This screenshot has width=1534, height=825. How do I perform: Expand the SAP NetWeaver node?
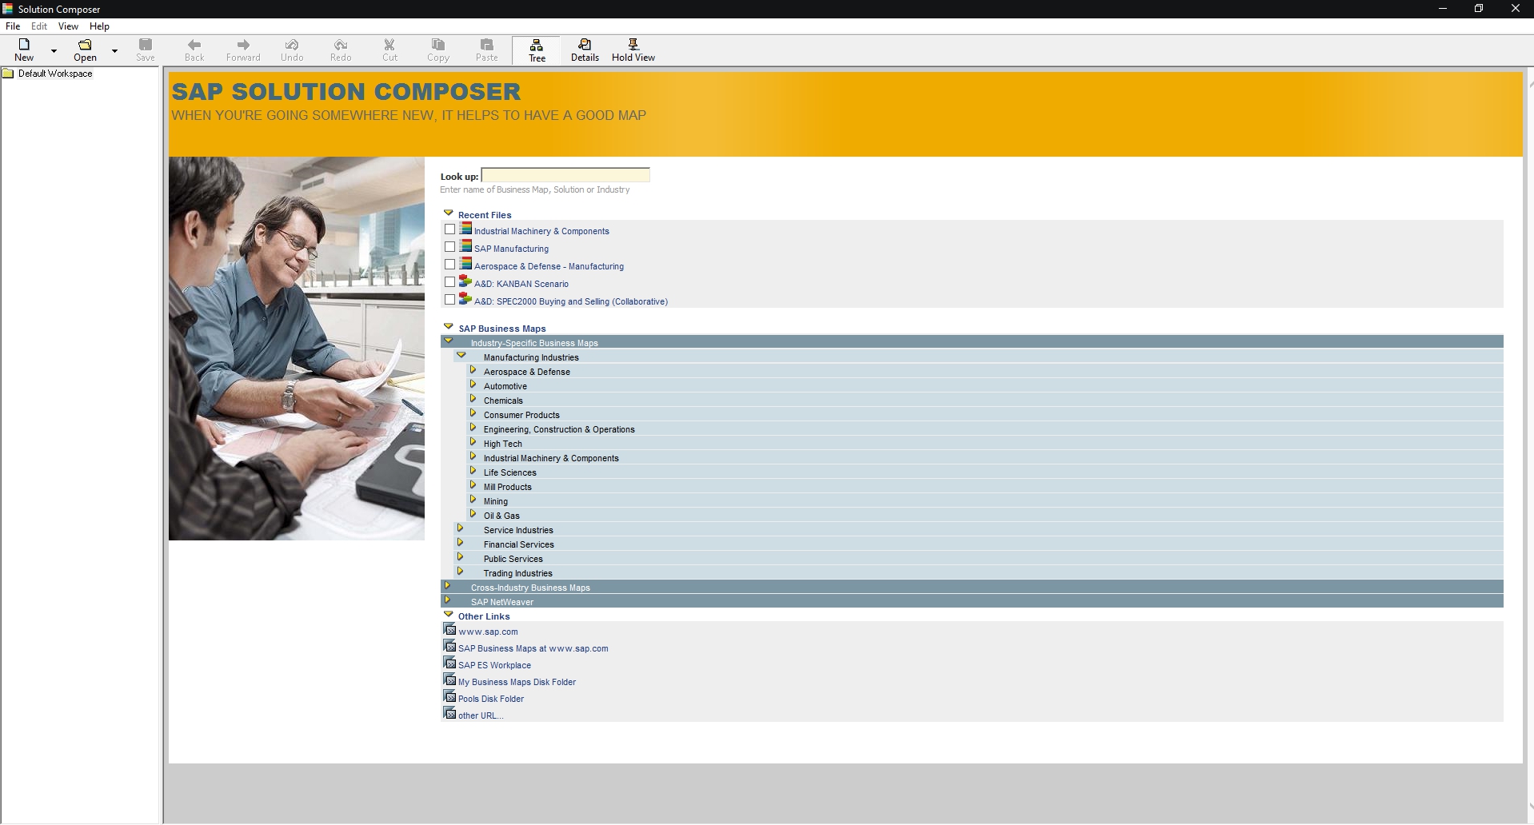(447, 600)
